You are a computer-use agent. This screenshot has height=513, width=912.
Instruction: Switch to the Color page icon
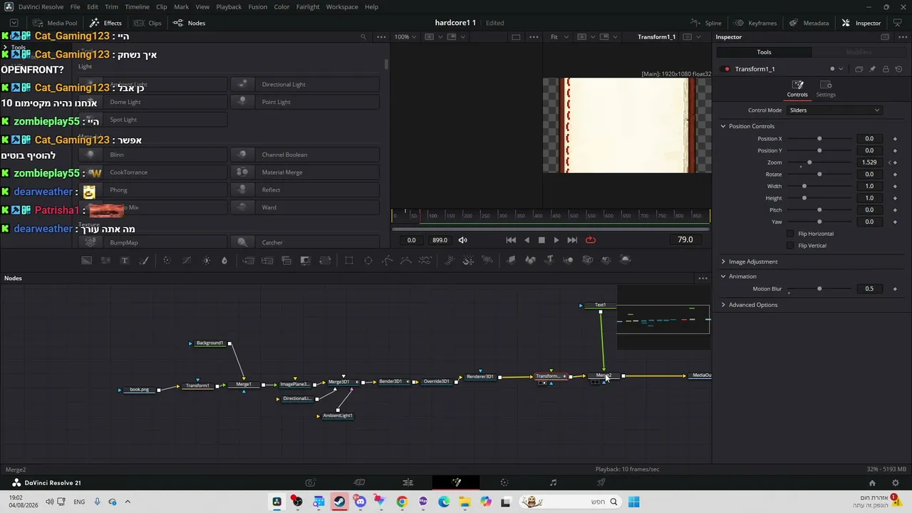[504, 482]
